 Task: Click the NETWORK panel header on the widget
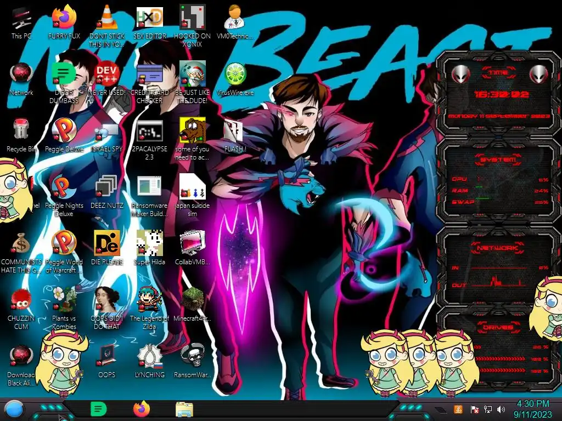pyautogui.click(x=497, y=248)
